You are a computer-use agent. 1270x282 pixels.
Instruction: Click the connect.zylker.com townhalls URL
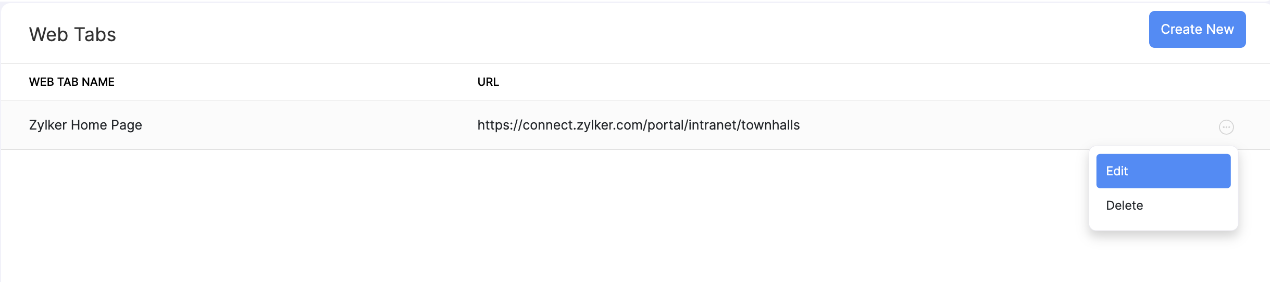638,125
